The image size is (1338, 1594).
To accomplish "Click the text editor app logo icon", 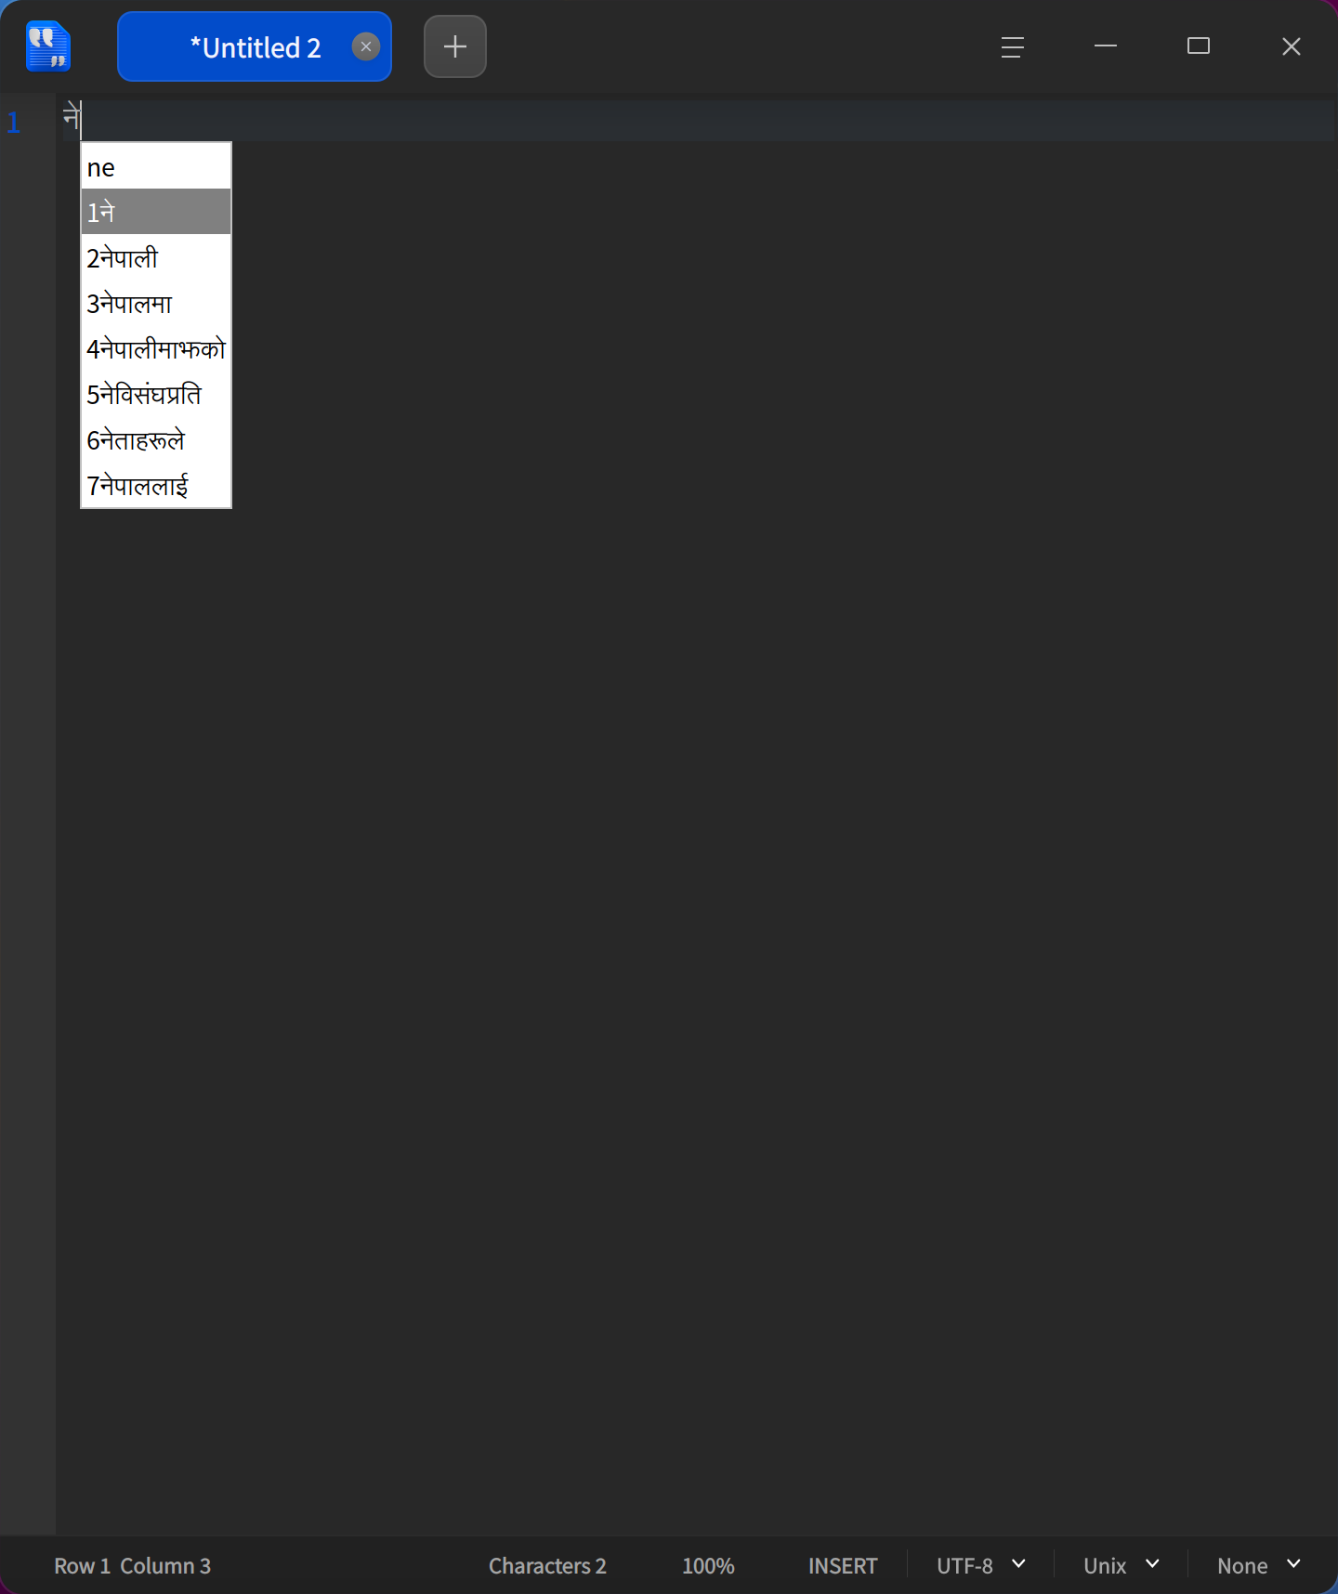I will (48, 46).
